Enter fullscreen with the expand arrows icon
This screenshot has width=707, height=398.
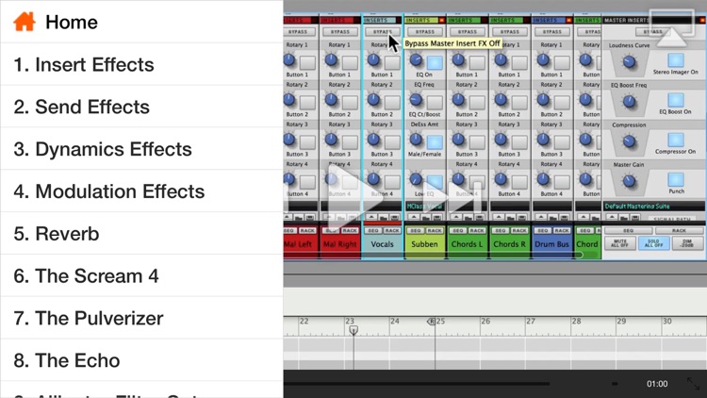point(694,384)
